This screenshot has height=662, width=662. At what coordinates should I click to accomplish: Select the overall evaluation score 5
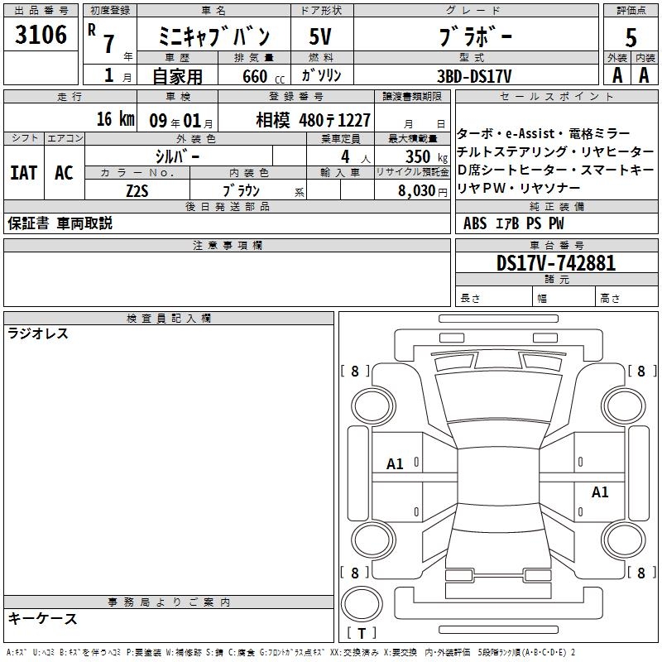click(631, 37)
